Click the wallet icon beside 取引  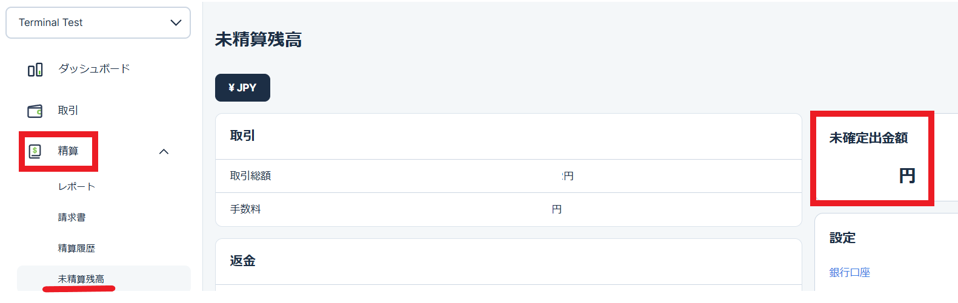tap(35, 111)
